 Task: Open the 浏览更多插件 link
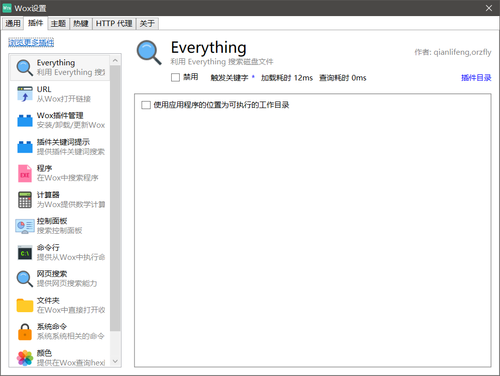[31, 42]
